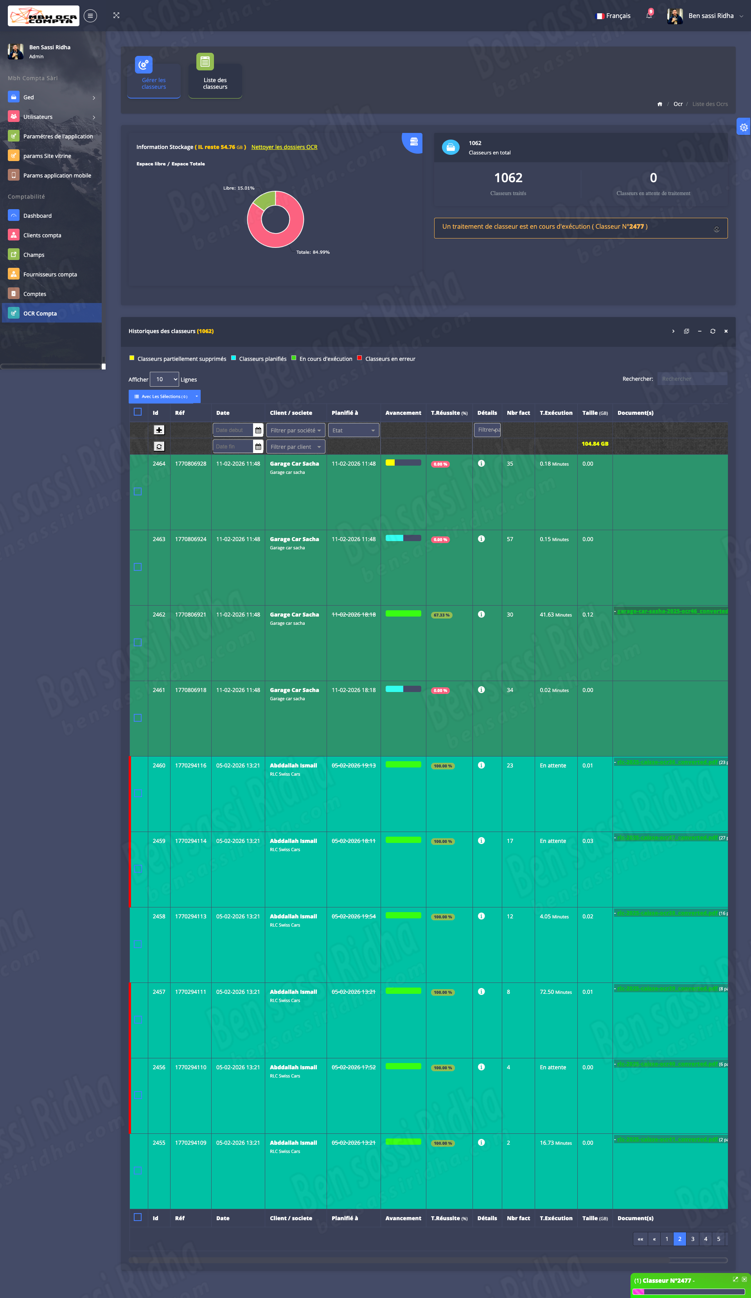Open the Etat filter dropdown
The height and width of the screenshot is (1298, 751).
click(x=353, y=430)
